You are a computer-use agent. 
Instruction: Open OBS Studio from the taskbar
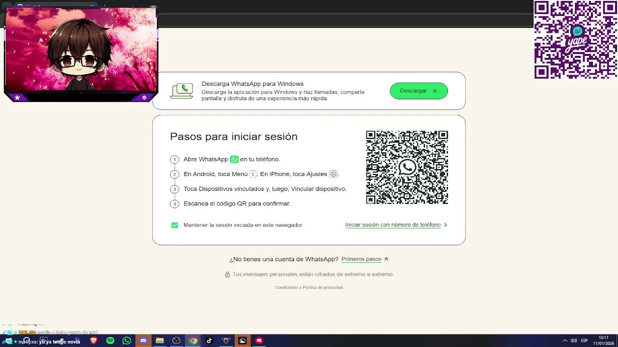point(176,341)
